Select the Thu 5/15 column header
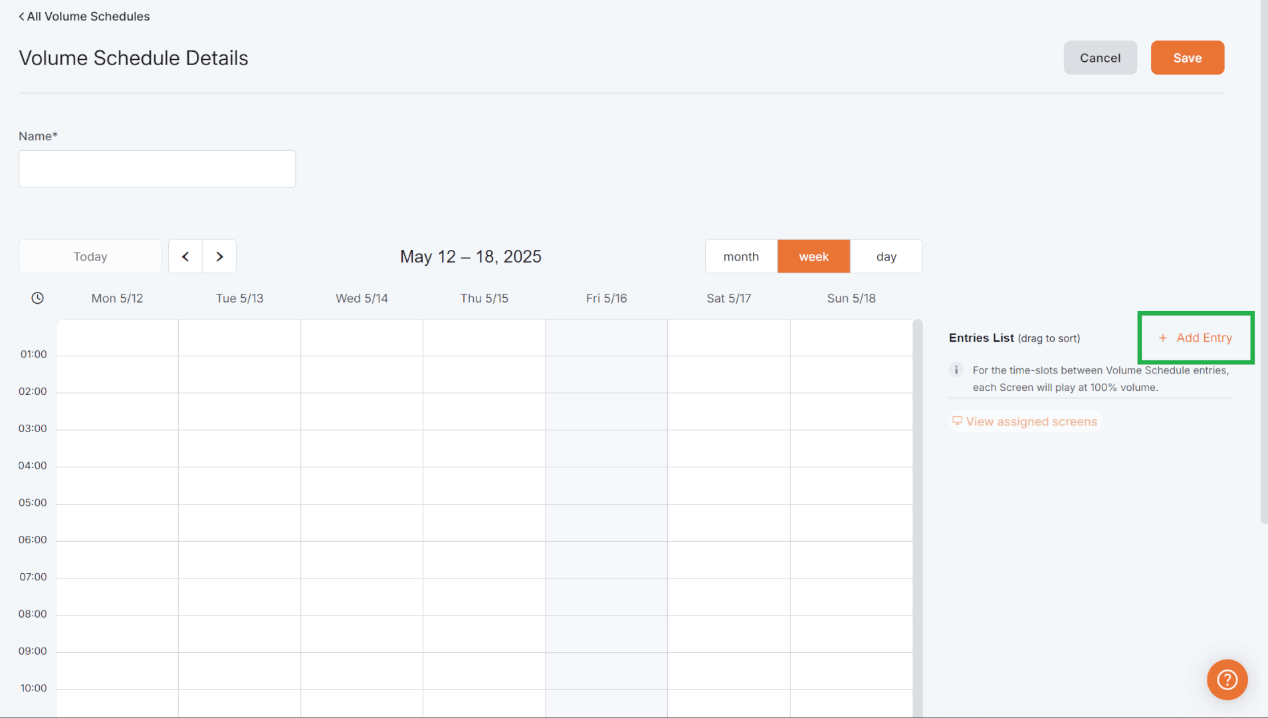Screen dimensions: 1268x718 tap(484, 299)
